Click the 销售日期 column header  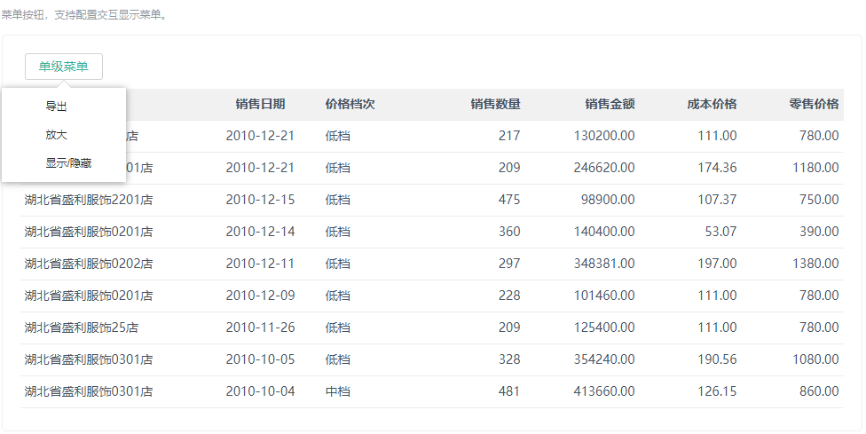point(260,104)
